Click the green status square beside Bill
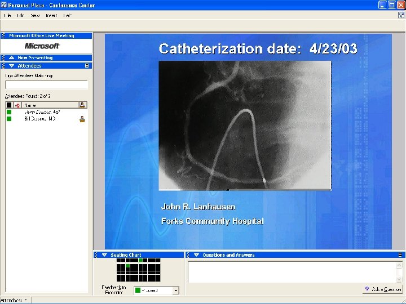The height and width of the screenshot is (304, 406). [9, 119]
